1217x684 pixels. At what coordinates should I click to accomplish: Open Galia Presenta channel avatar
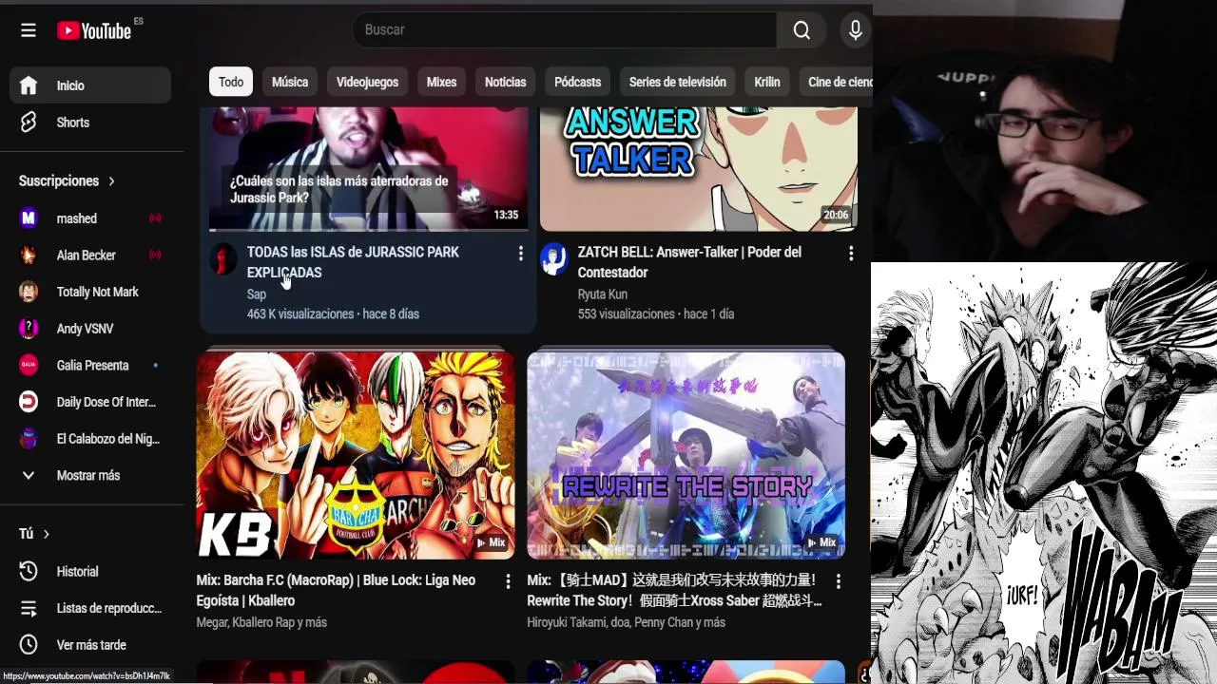click(29, 365)
